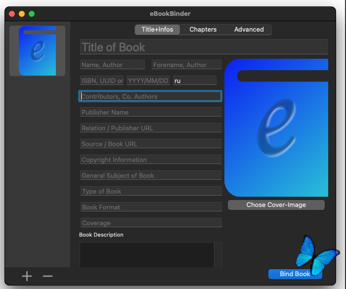
Task: Click the Copyright Information field
Action: coord(151,160)
